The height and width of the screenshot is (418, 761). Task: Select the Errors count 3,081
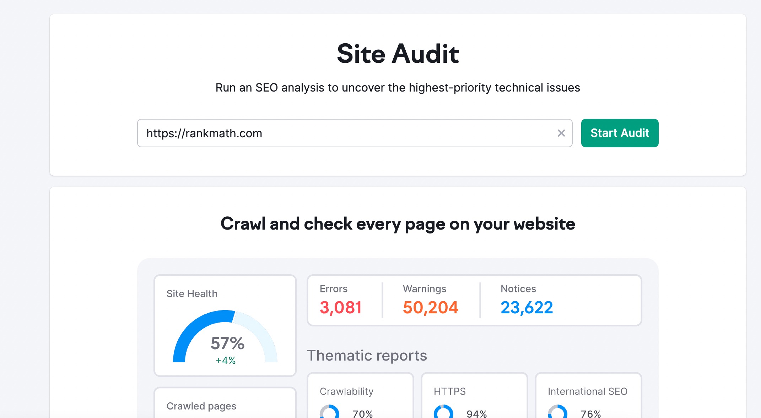(x=340, y=307)
